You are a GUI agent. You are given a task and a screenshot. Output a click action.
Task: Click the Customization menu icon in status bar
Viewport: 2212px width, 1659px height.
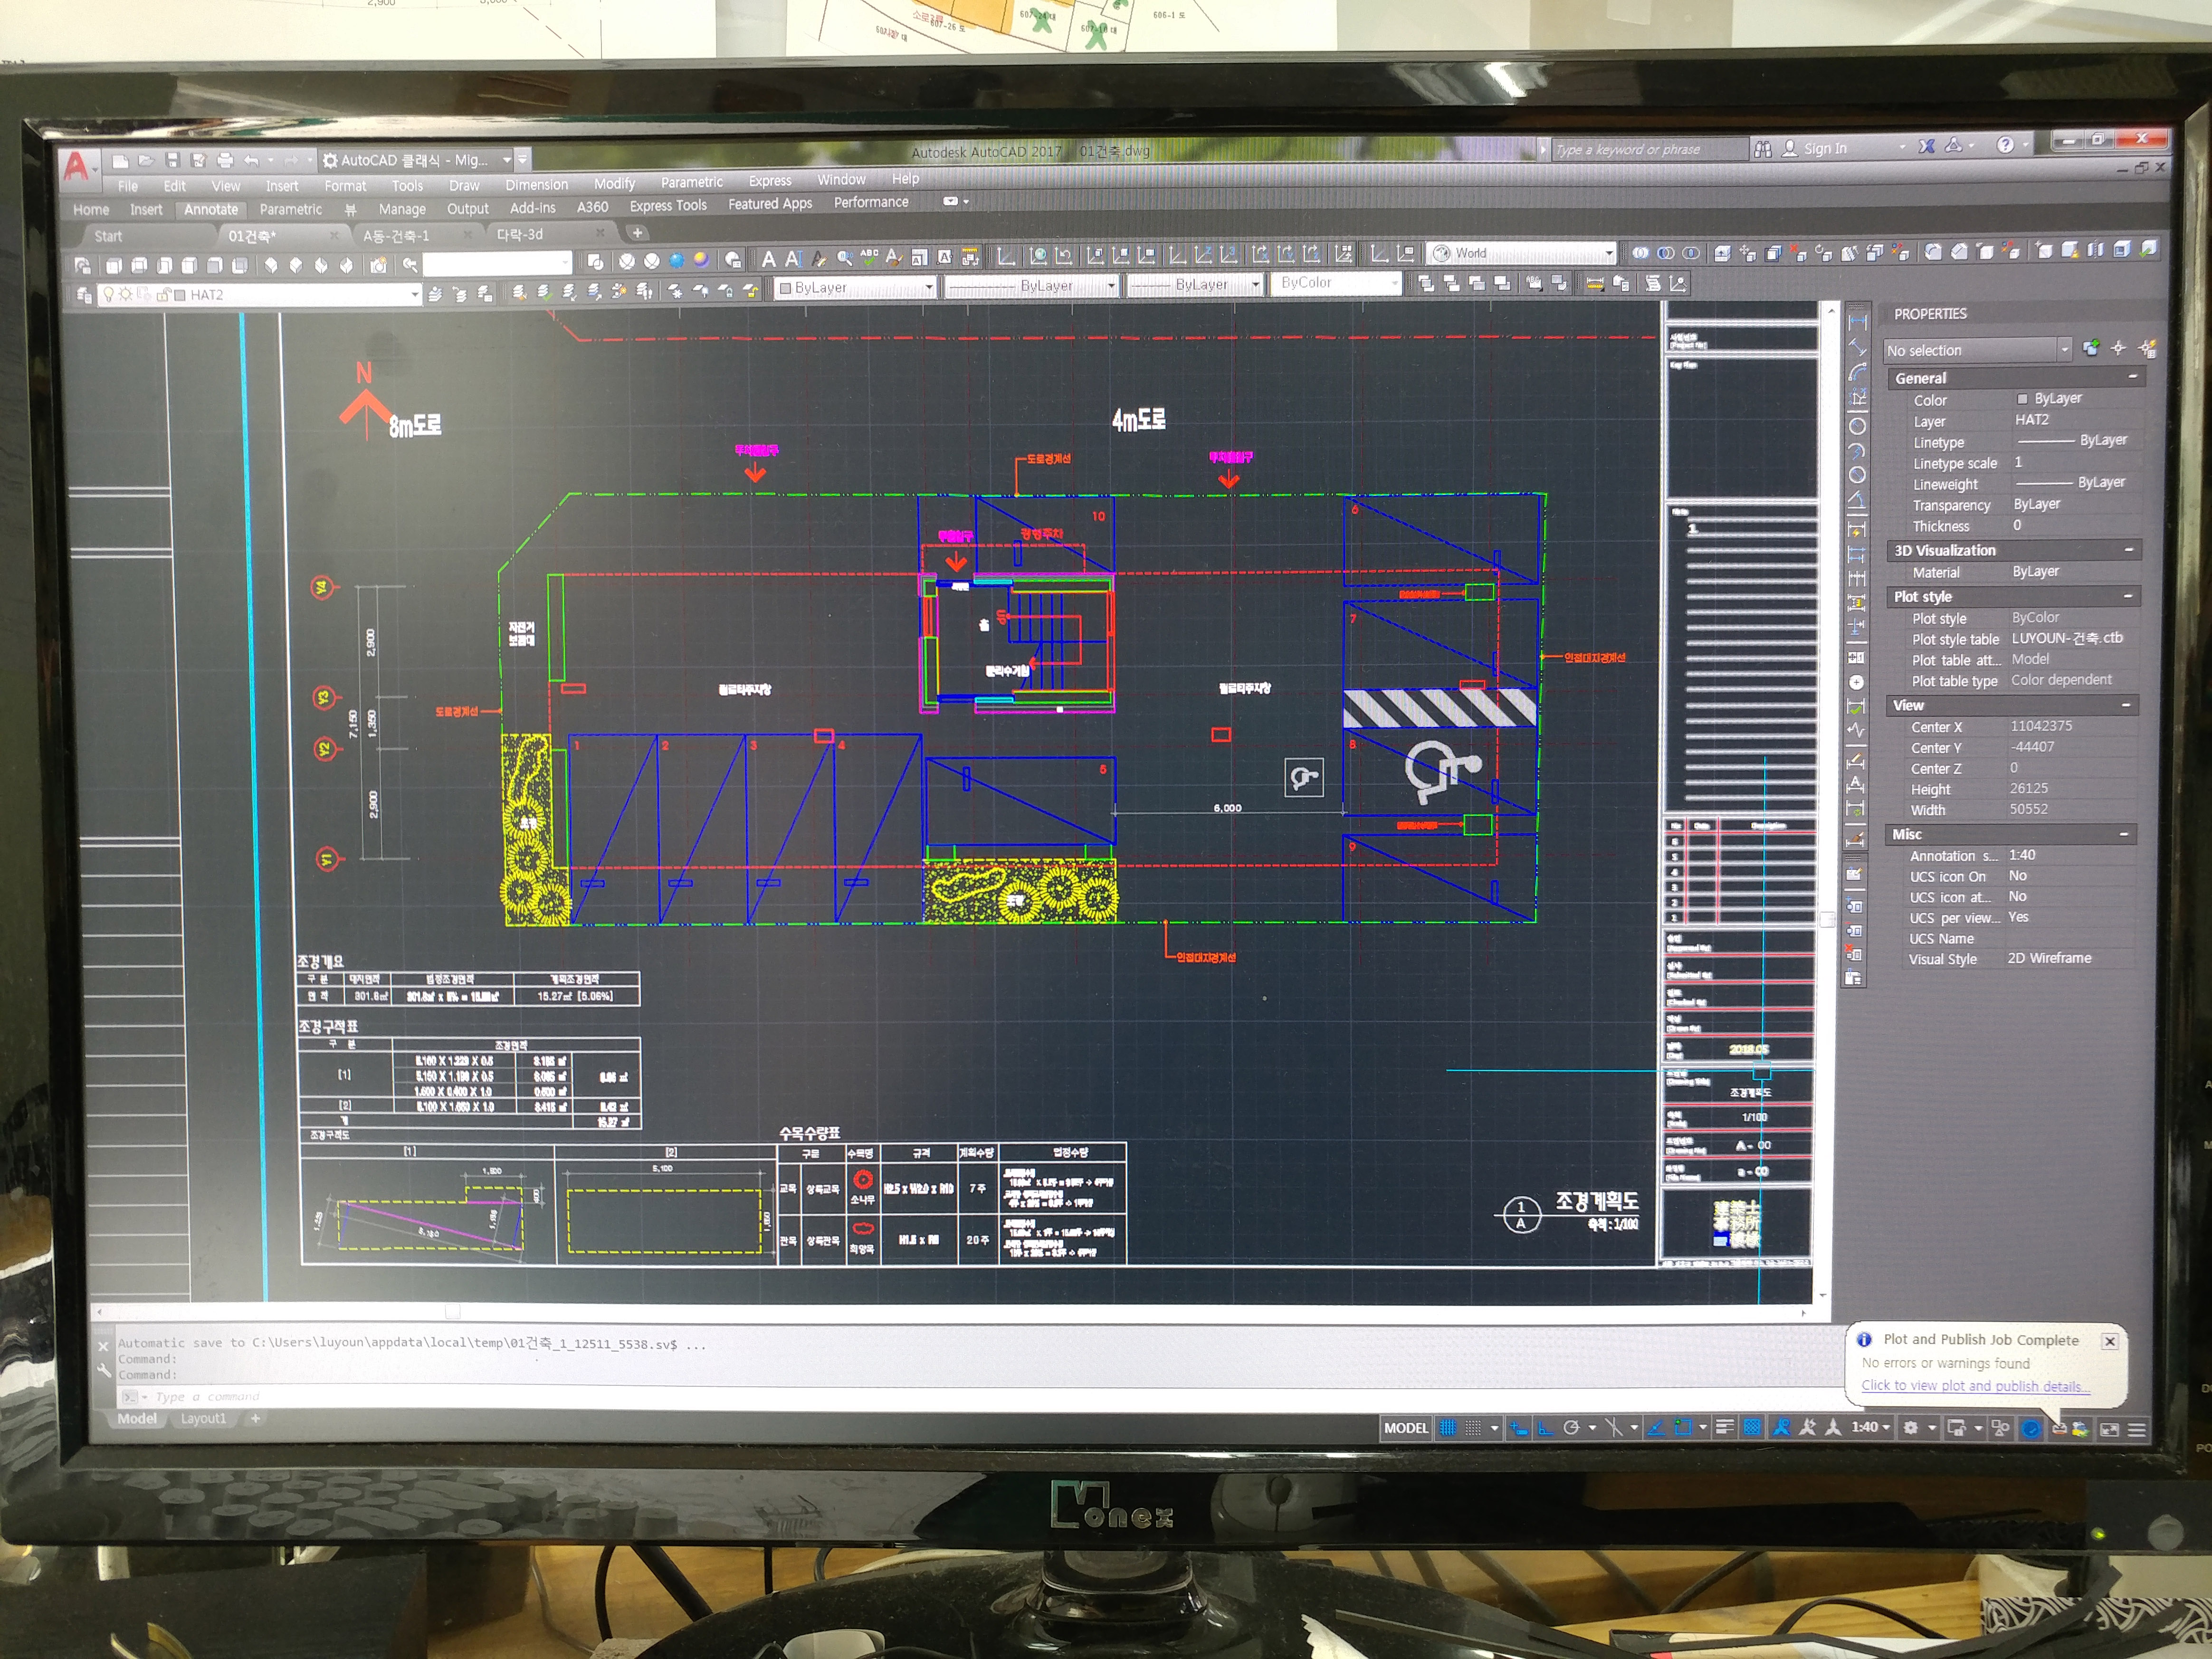coord(2136,1430)
